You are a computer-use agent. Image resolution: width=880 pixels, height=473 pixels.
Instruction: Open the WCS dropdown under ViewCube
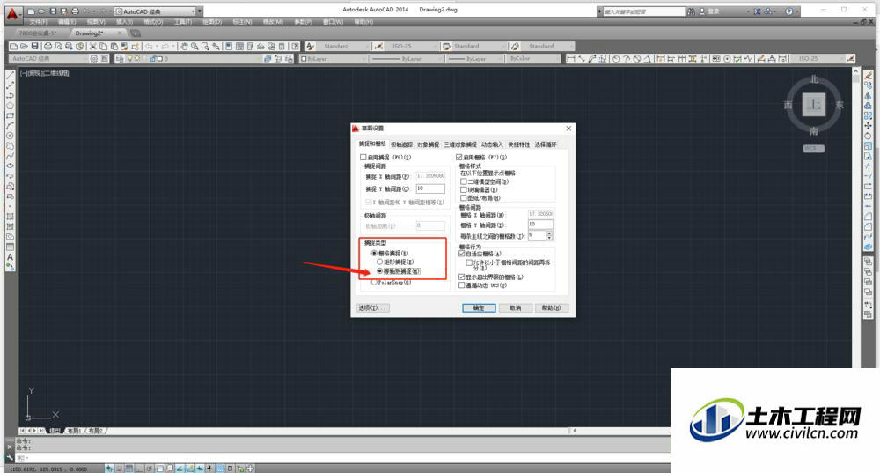(x=814, y=148)
